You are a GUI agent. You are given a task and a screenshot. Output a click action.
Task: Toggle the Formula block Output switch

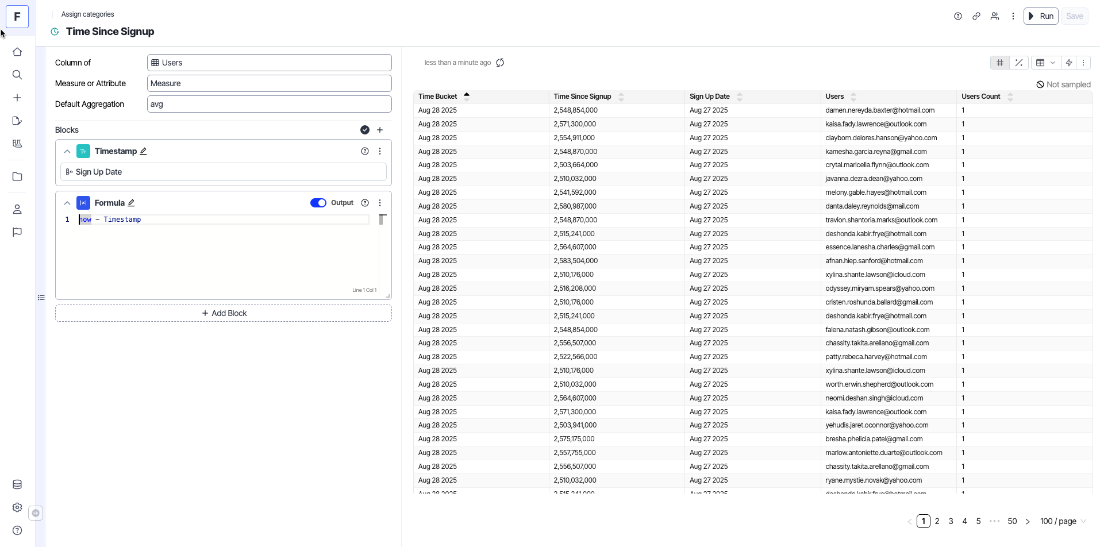click(x=318, y=203)
